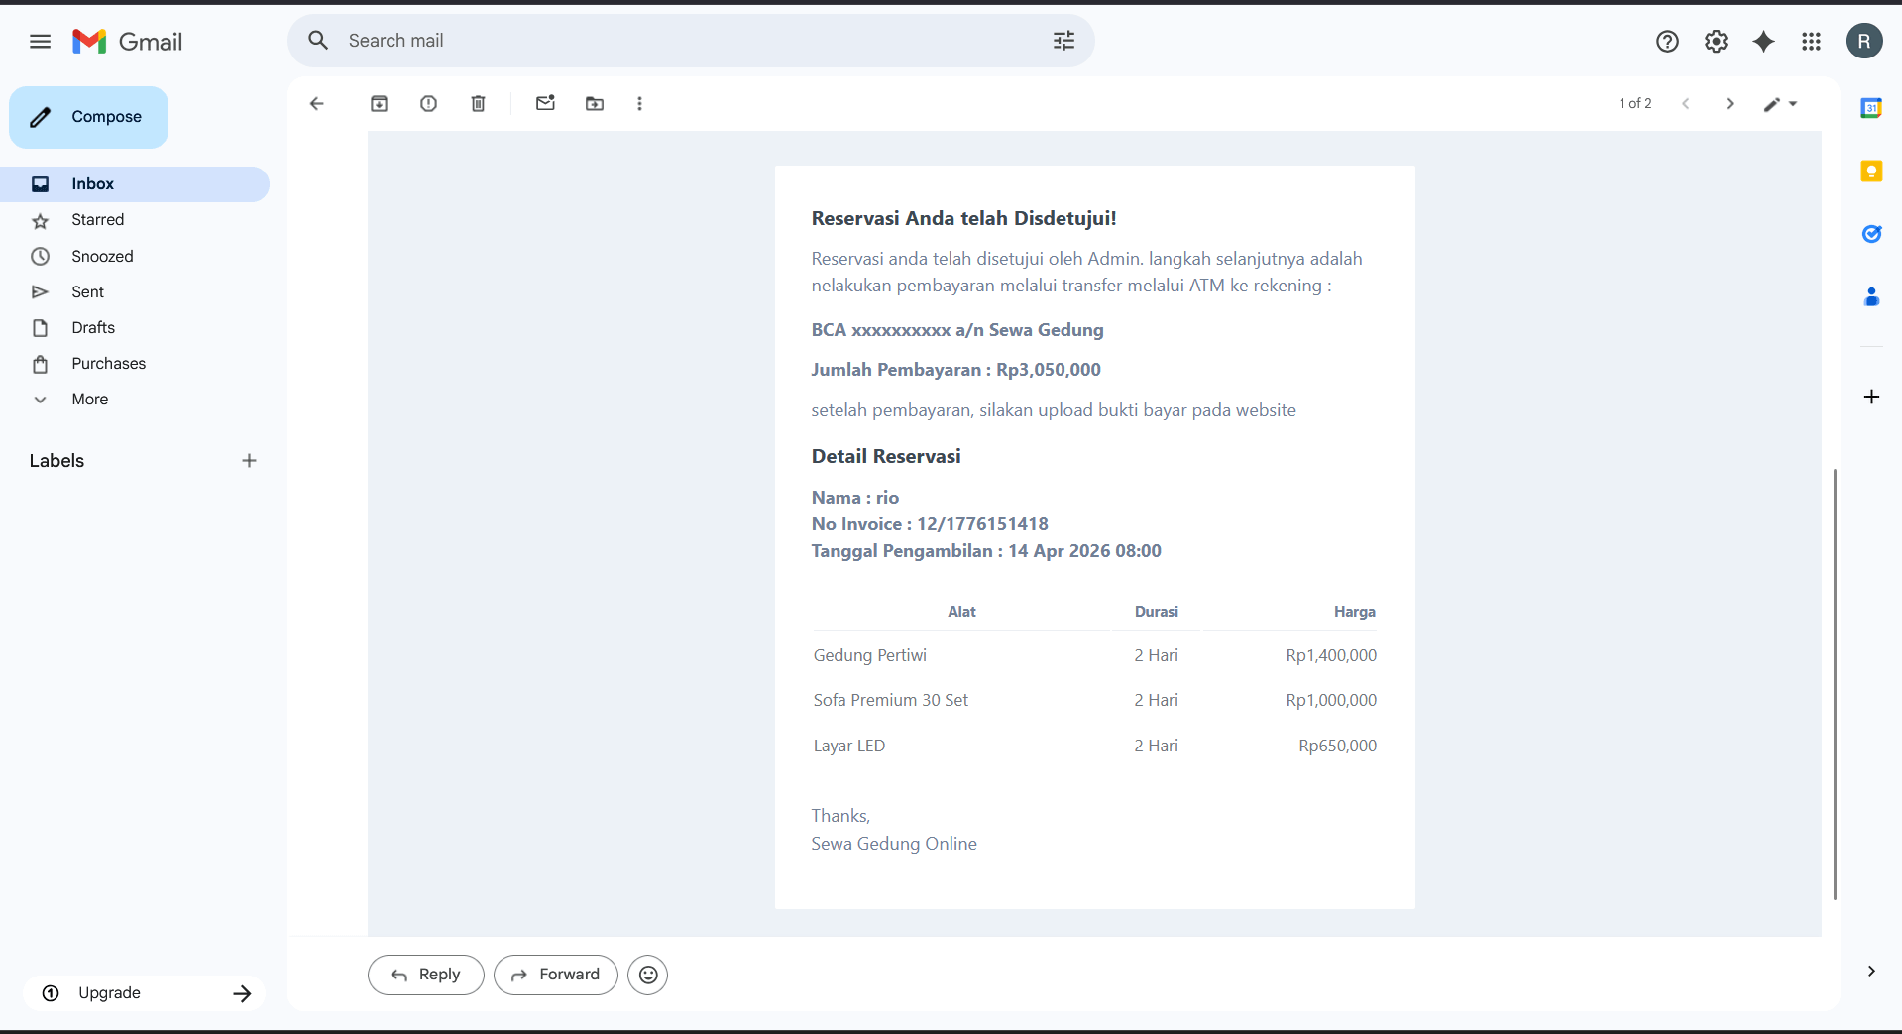
Task: Open input tools pencil dropdown
Action: pyautogui.click(x=1780, y=103)
